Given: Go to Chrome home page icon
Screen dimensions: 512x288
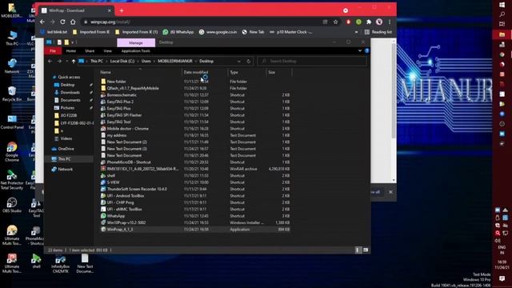Looking at the screenshot, I should click(73, 22).
